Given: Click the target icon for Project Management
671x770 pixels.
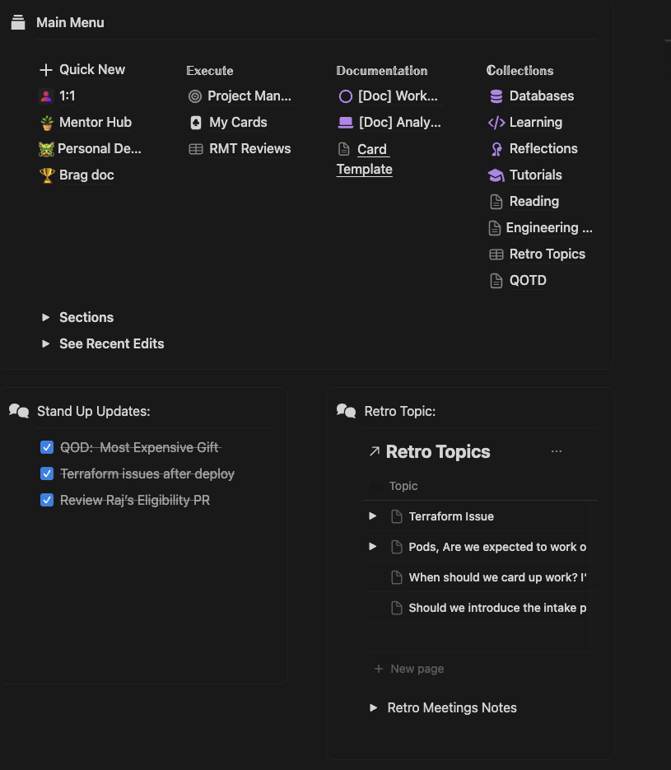Looking at the screenshot, I should [195, 96].
